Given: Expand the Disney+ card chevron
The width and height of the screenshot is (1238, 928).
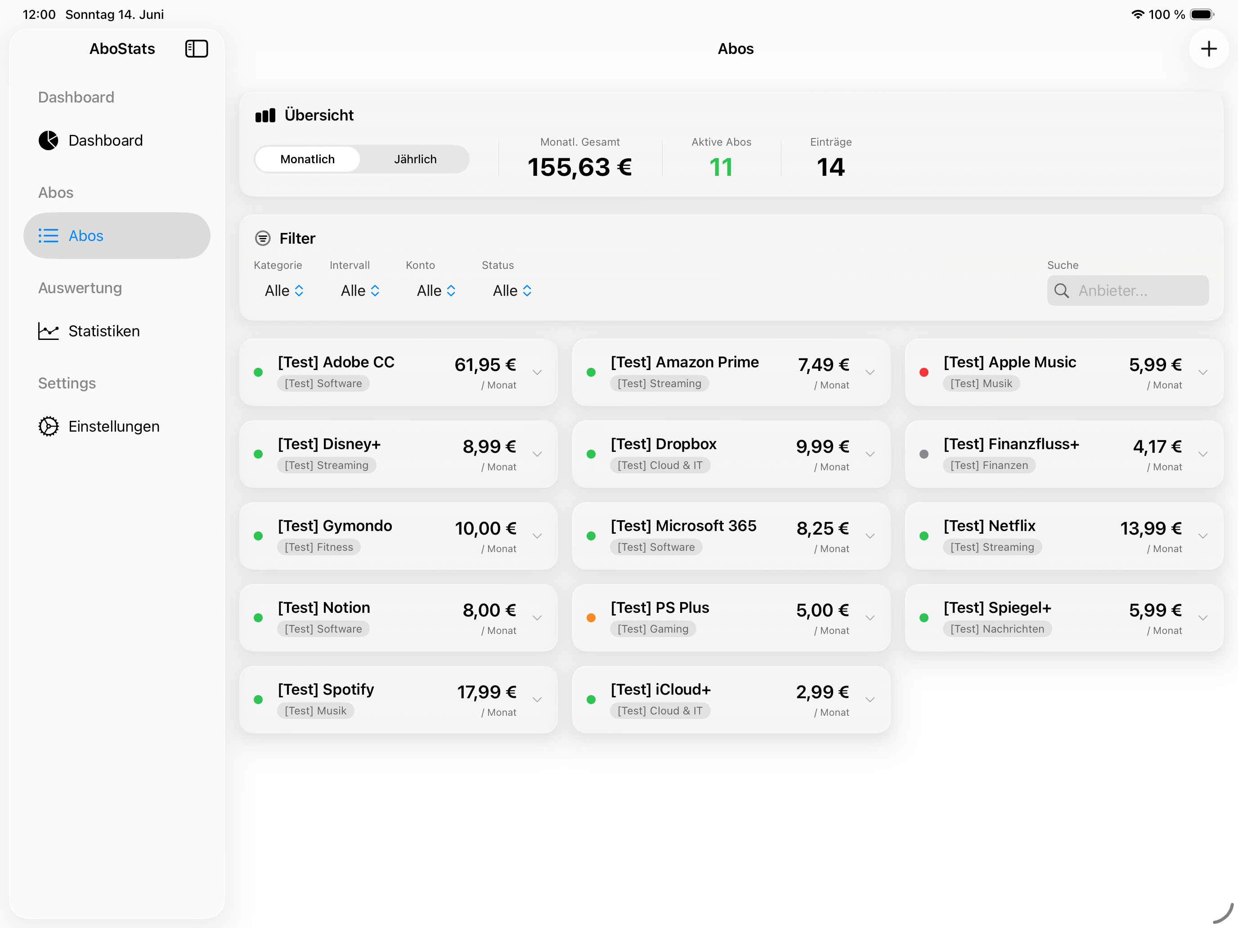Looking at the screenshot, I should 537,454.
